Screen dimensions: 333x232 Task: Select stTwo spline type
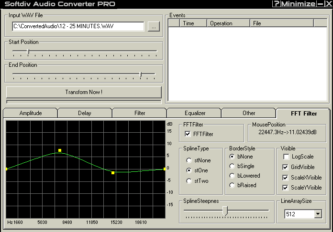pos(189,181)
